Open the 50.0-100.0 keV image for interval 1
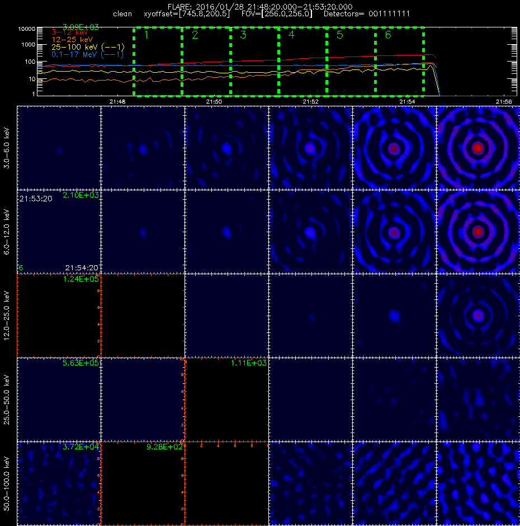 coord(59,483)
